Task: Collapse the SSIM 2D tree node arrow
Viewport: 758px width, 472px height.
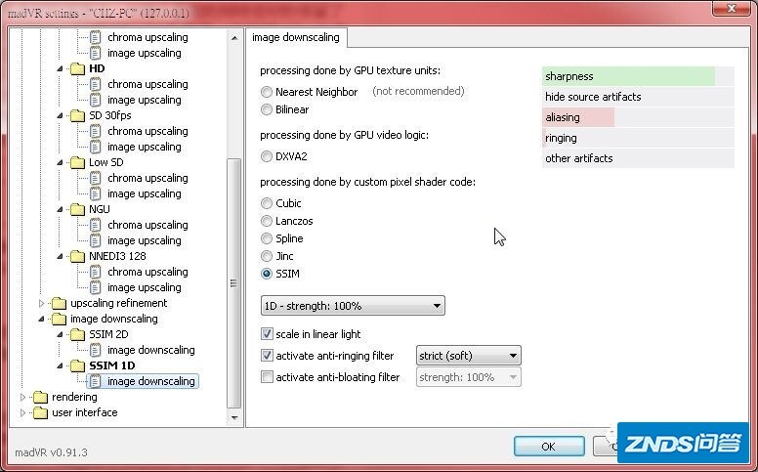Action: click(x=60, y=334)
